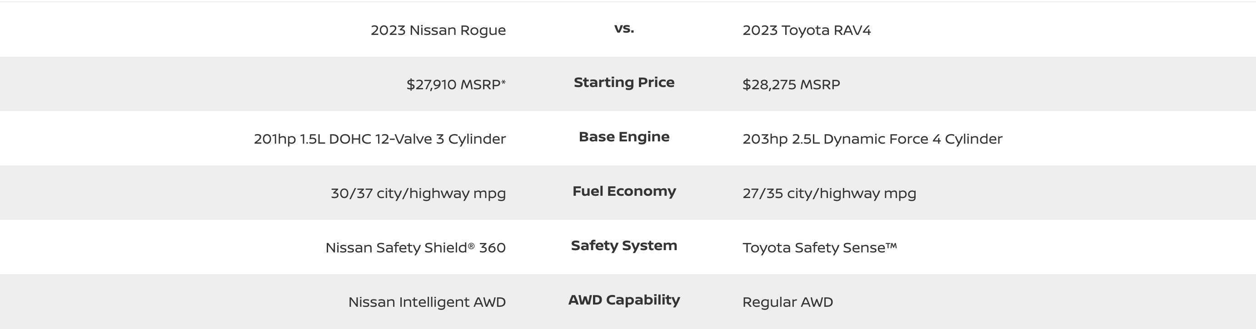
Task: Select the vs. column header
Action: coord(624,29)
